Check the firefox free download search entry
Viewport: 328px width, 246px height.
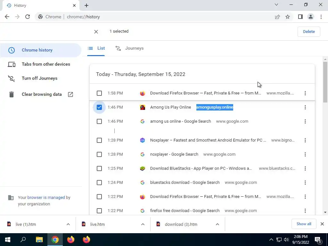pos(99,211)
